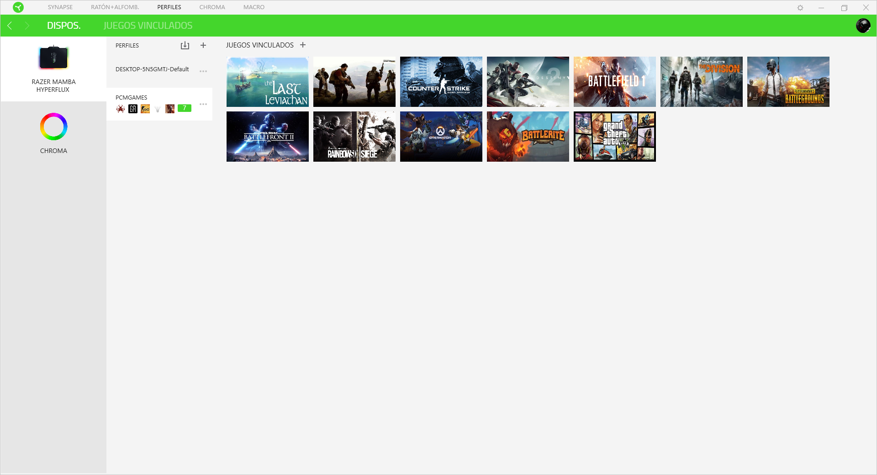The width and height of the screenshot is (877, 475).
Task: Select the Counter-Strike game thumbnail
Action: [x=441, y=82]
